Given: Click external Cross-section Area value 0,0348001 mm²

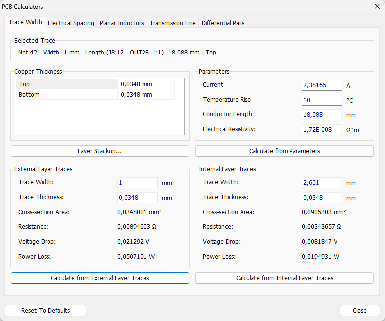Looking at the screenshot, I should (x=140, y=212).
